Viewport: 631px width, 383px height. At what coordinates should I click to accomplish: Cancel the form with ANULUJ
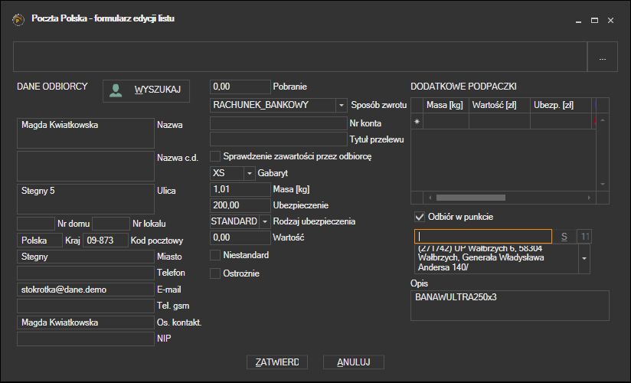click(x=353, y=362)
